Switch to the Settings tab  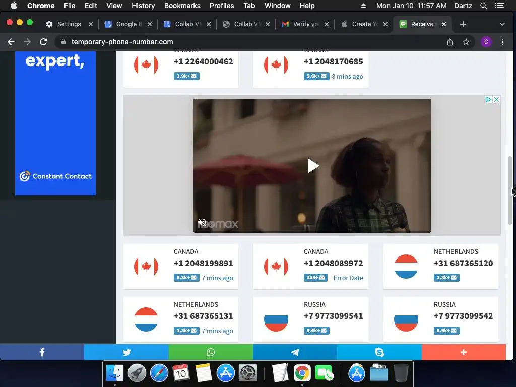pyautogui.click(x=69, y=24)
